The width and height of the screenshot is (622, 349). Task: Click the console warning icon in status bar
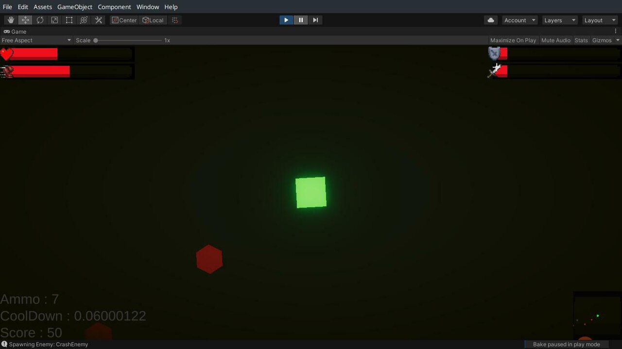(4, 344)
